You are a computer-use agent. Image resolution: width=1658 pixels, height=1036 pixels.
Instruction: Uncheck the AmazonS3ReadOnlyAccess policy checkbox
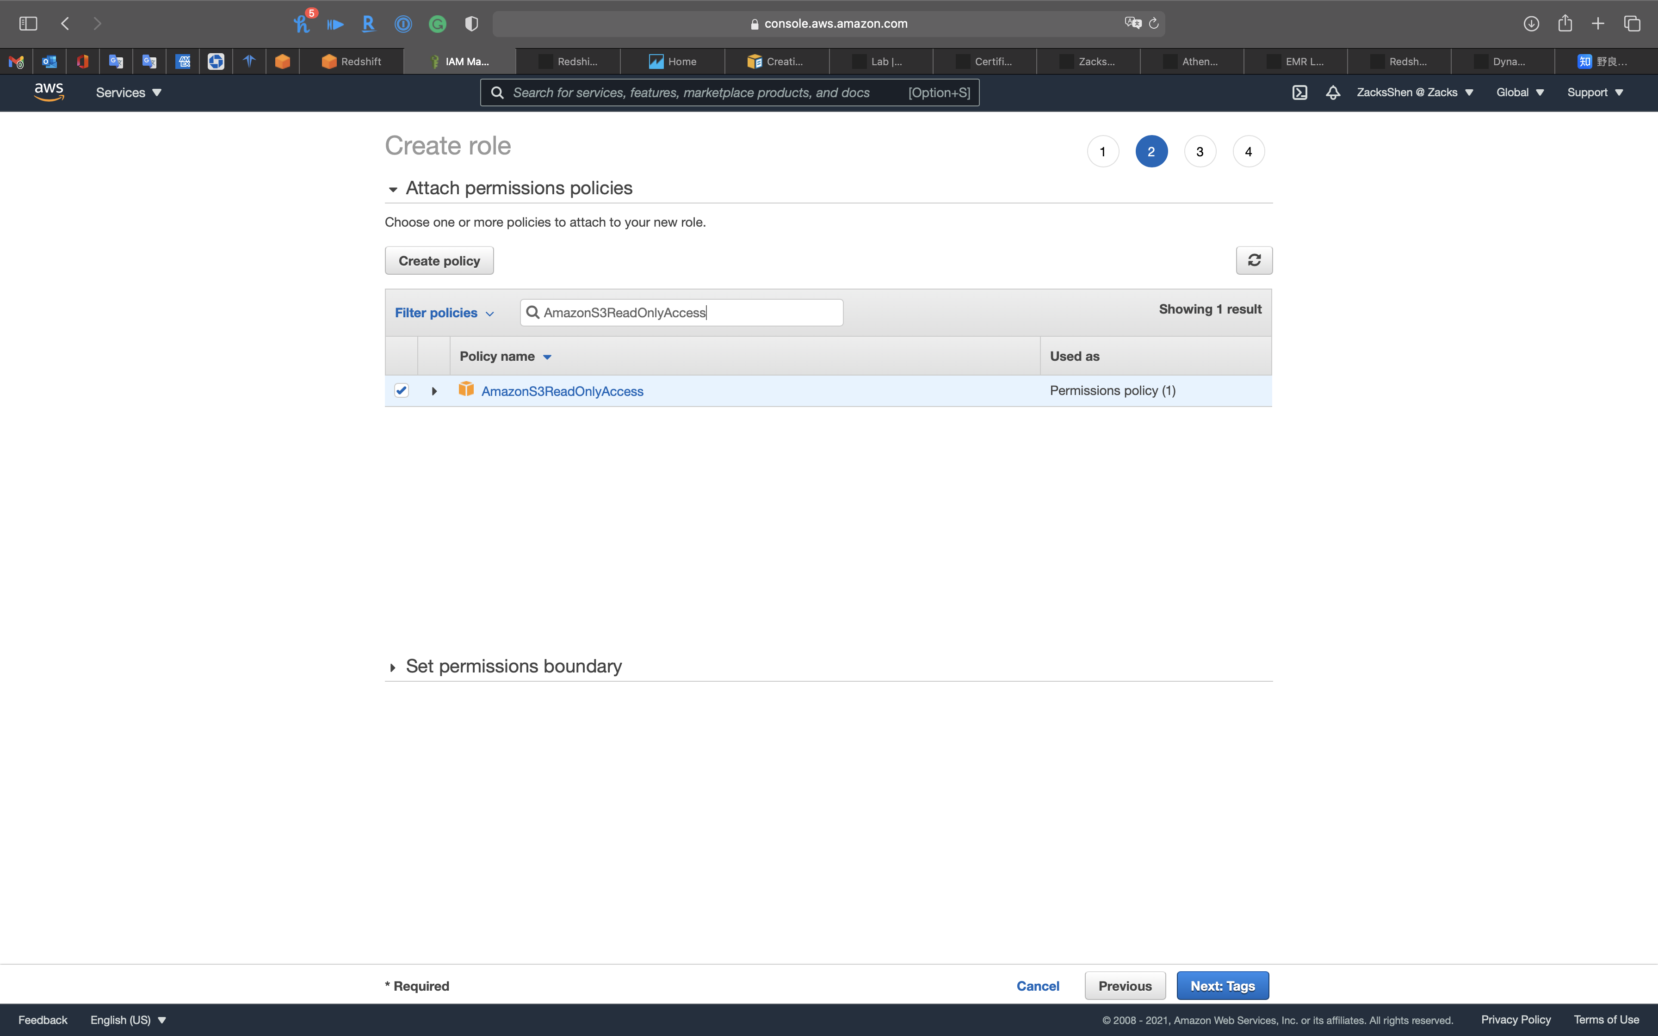pos(402,390)
